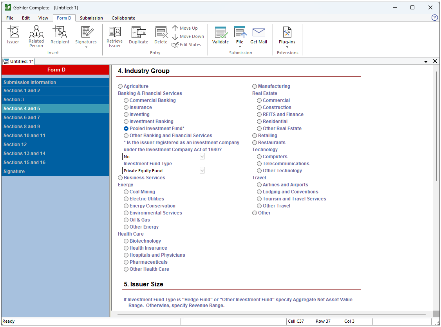Select Oil & Gas radio button
The image size is (441, 327).
point(126,220)
